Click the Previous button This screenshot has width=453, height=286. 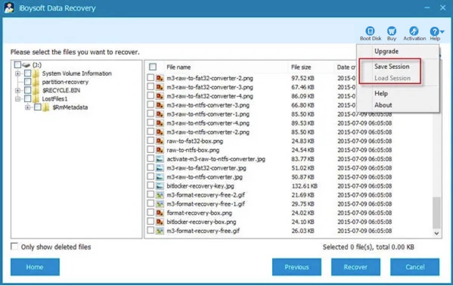tap(296, 267)
